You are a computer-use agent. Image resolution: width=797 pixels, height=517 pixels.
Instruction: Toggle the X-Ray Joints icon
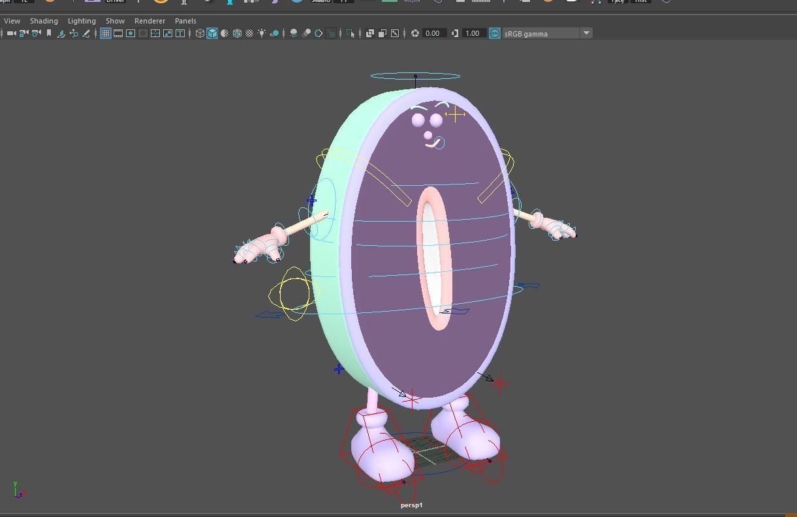pyautogui.click(x=395, y=33)
